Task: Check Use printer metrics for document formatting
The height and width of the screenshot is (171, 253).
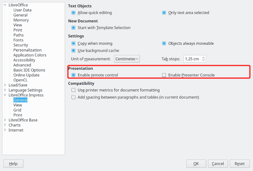Action: click(x=73, y=90)
